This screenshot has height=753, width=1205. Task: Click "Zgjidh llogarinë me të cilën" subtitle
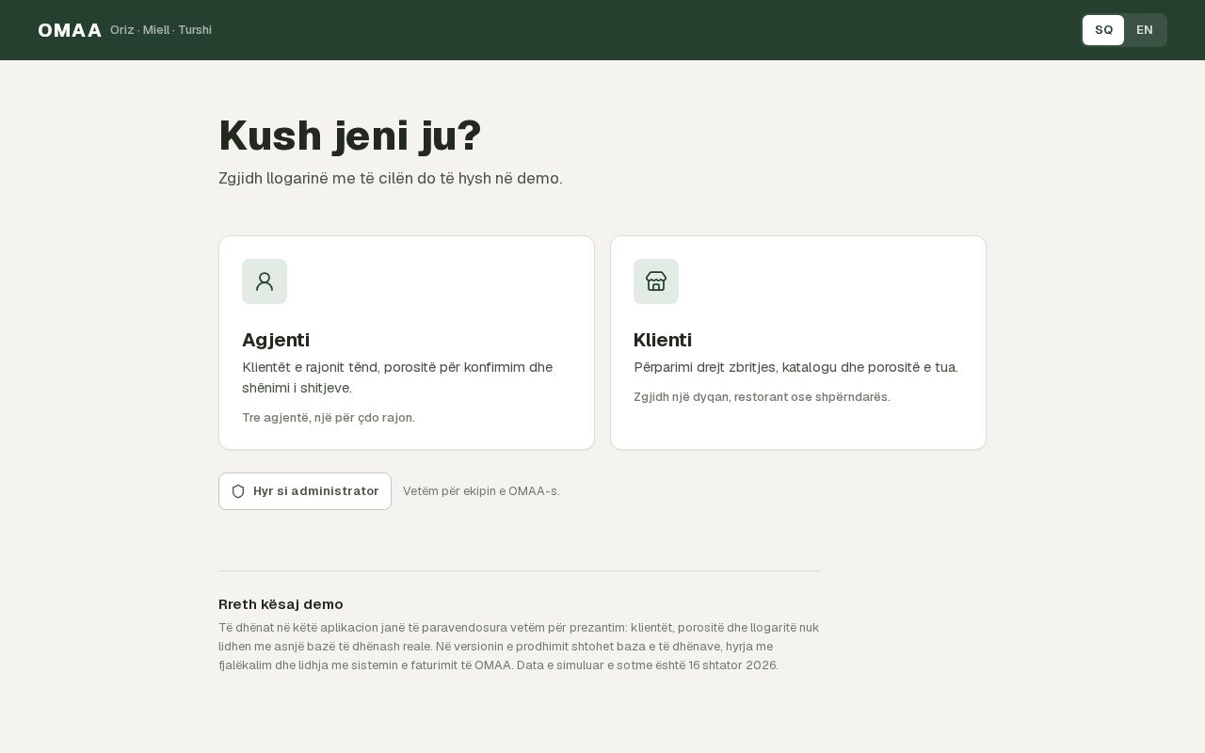[x=391, y=179]
